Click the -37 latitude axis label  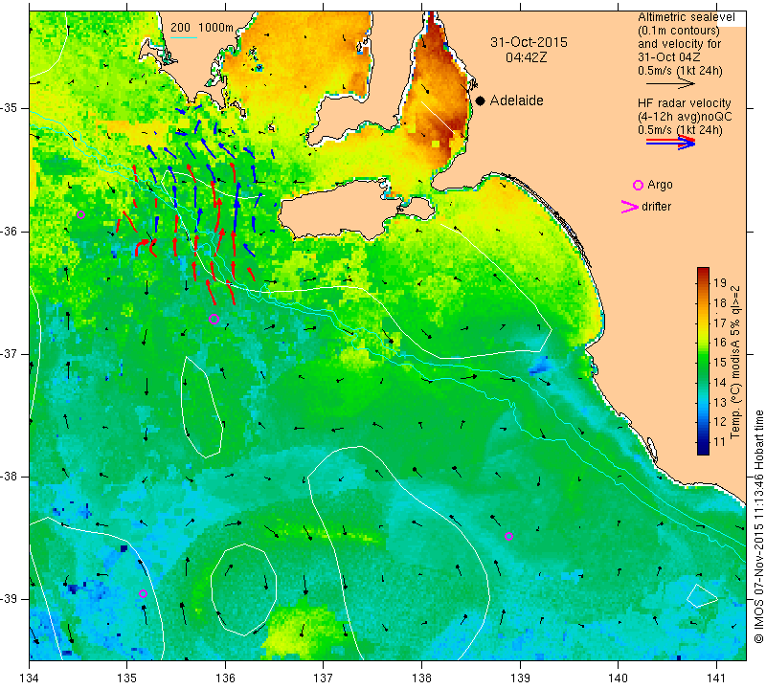(10, 353)
